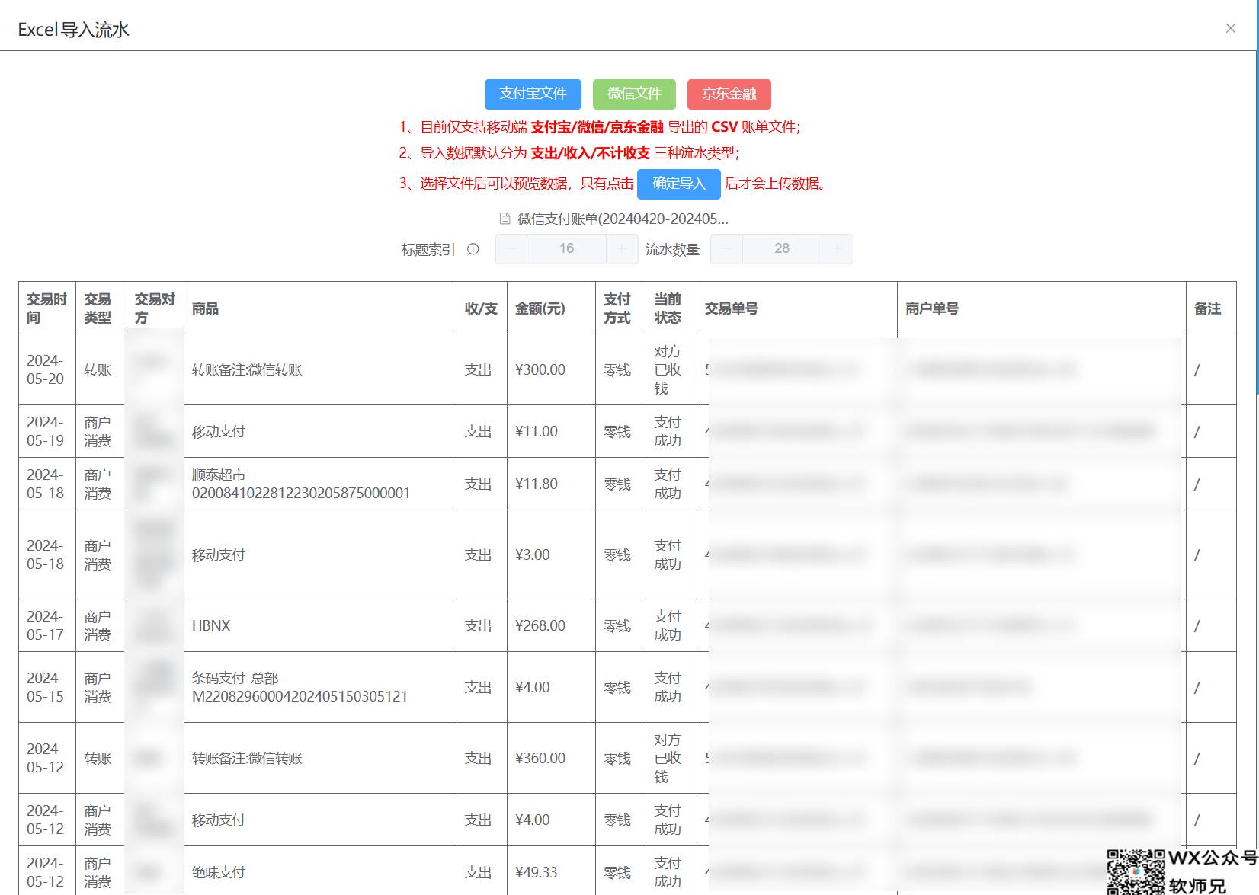Click the 备注 column header
This screenshot has height=895, width=1259.
1211,308
